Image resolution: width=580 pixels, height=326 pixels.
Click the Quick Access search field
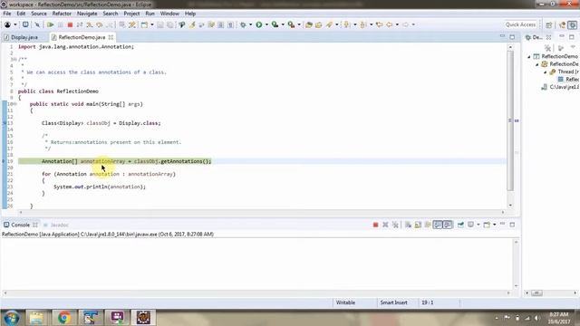click(x=520, y=24)
